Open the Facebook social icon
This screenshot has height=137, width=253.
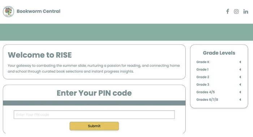[x=227, y=12]
